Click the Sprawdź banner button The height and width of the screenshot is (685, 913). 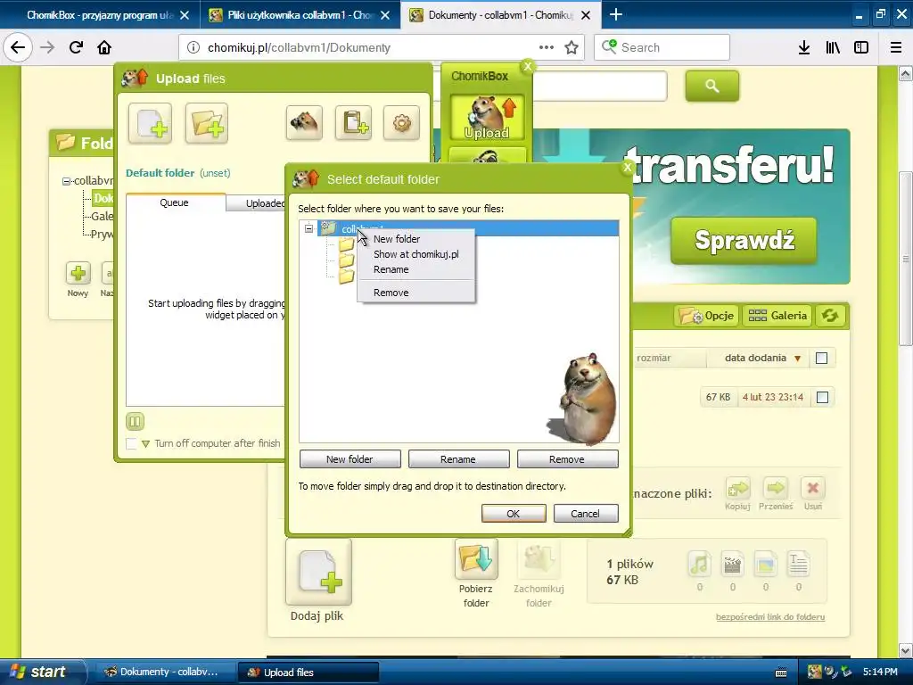point(744,240)
